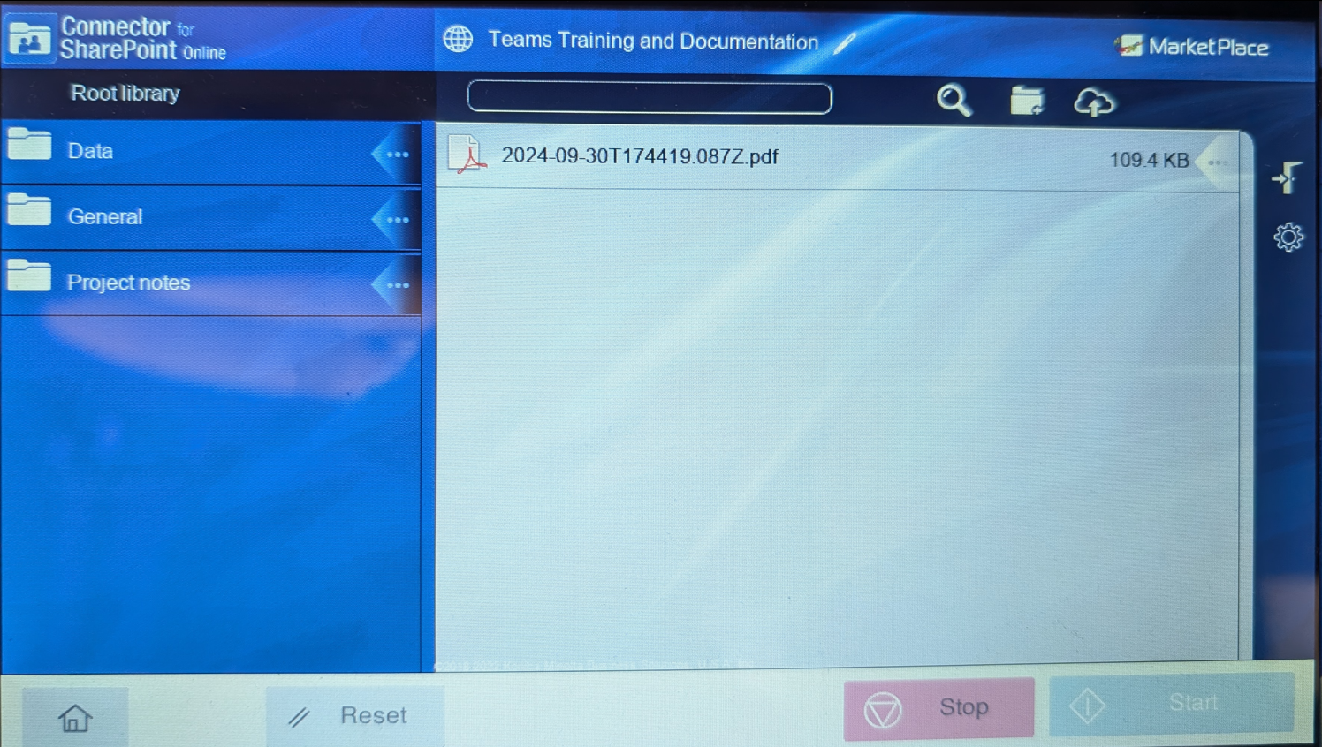Open the General folder
Image resolution: width=1322 pixels, height=747 pixels.
[x=211, y=217]
